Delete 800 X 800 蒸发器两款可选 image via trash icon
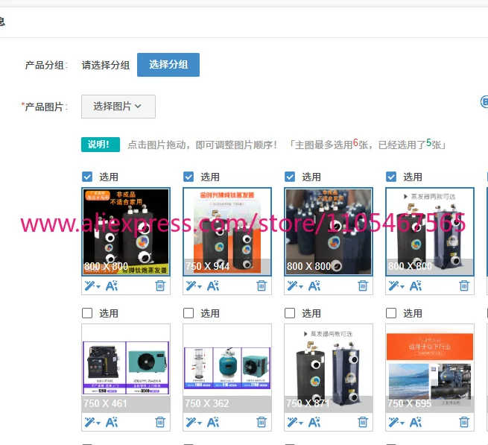The image size is (488, 445). click(464, 285)
